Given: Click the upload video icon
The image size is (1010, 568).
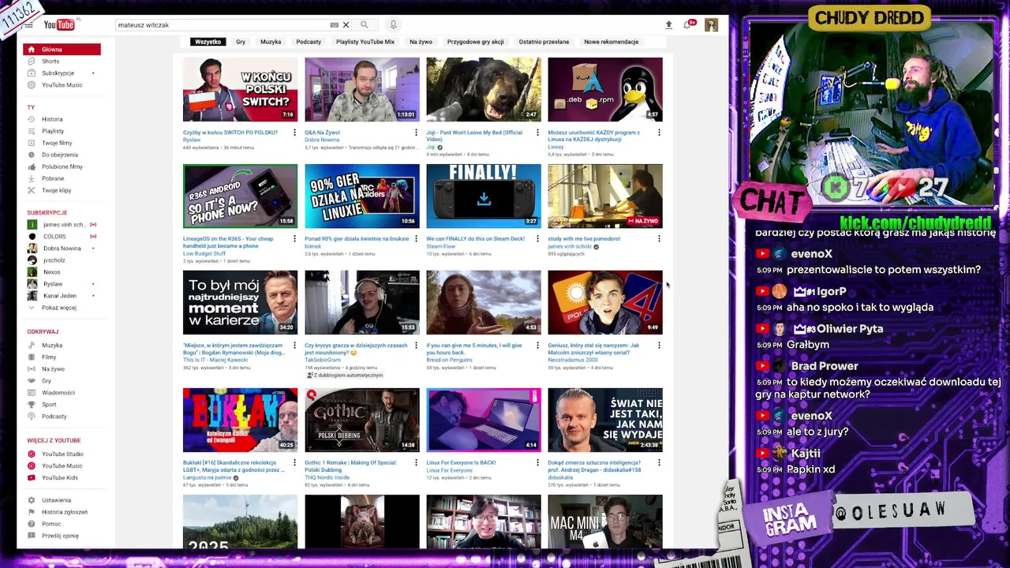Looking at the screenshot, I should 668,25.
